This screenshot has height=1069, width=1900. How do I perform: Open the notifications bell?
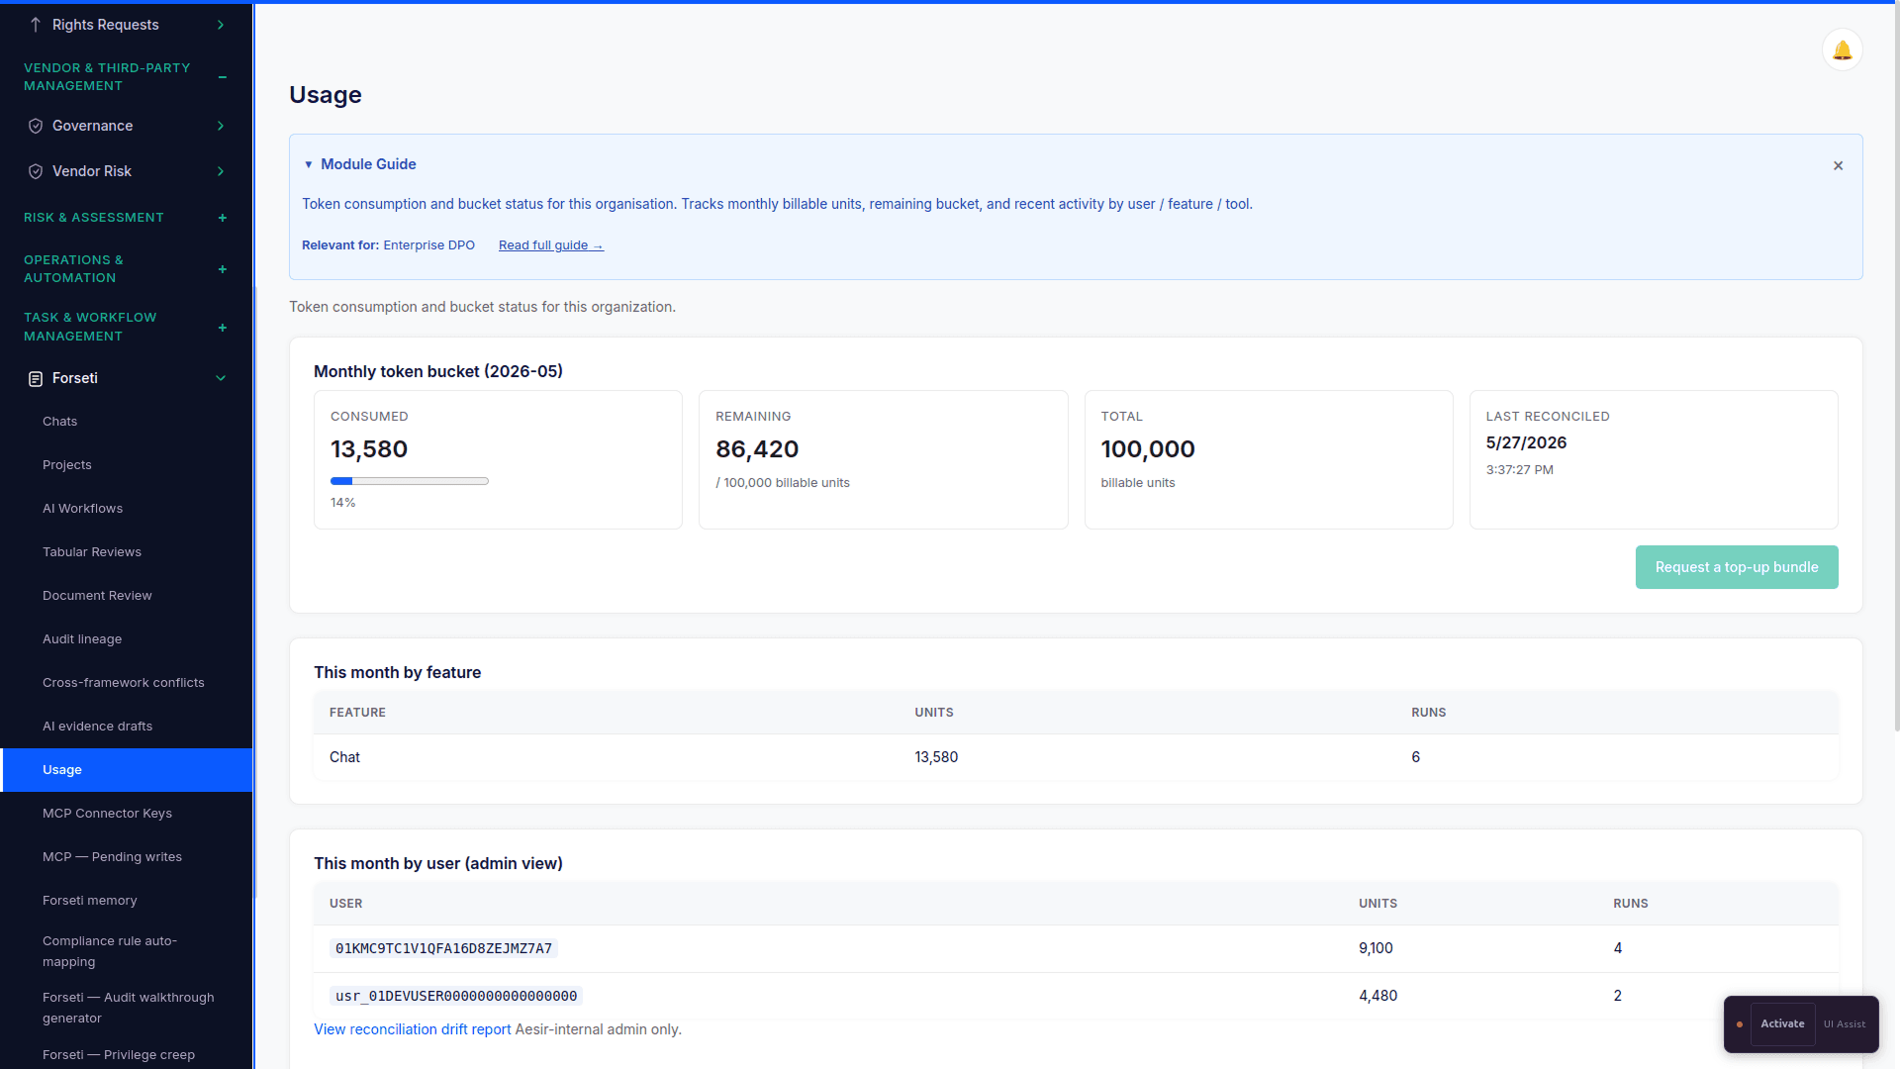tap(1842, 50)
